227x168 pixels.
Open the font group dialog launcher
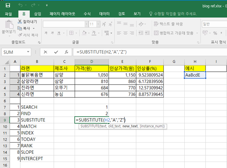(112, 42)
